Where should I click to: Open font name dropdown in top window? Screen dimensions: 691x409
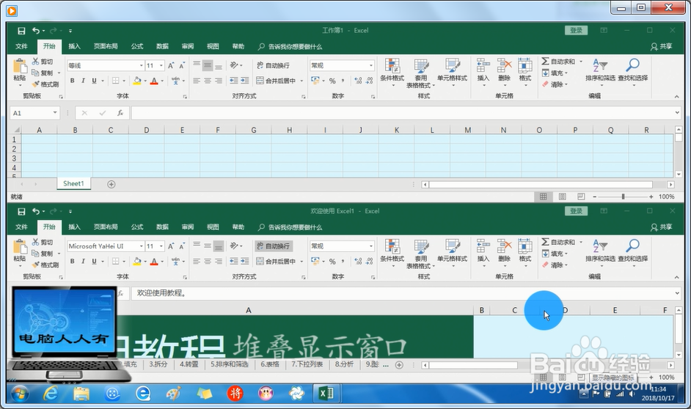pyautogui.click(x=141, y=65)
